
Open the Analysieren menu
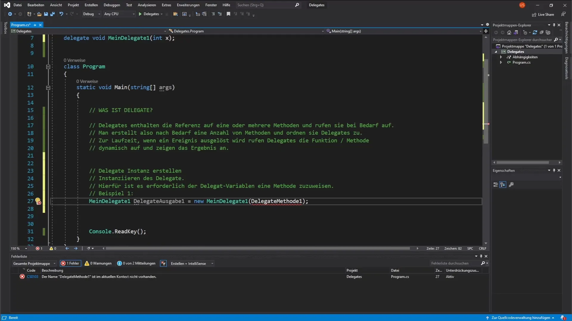click(x=147, y=5)
